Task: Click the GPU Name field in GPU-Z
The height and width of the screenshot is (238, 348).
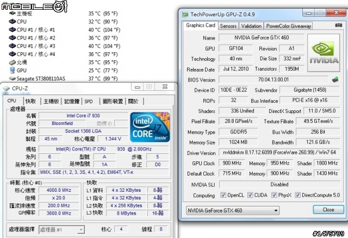Action: click(262, 37)
